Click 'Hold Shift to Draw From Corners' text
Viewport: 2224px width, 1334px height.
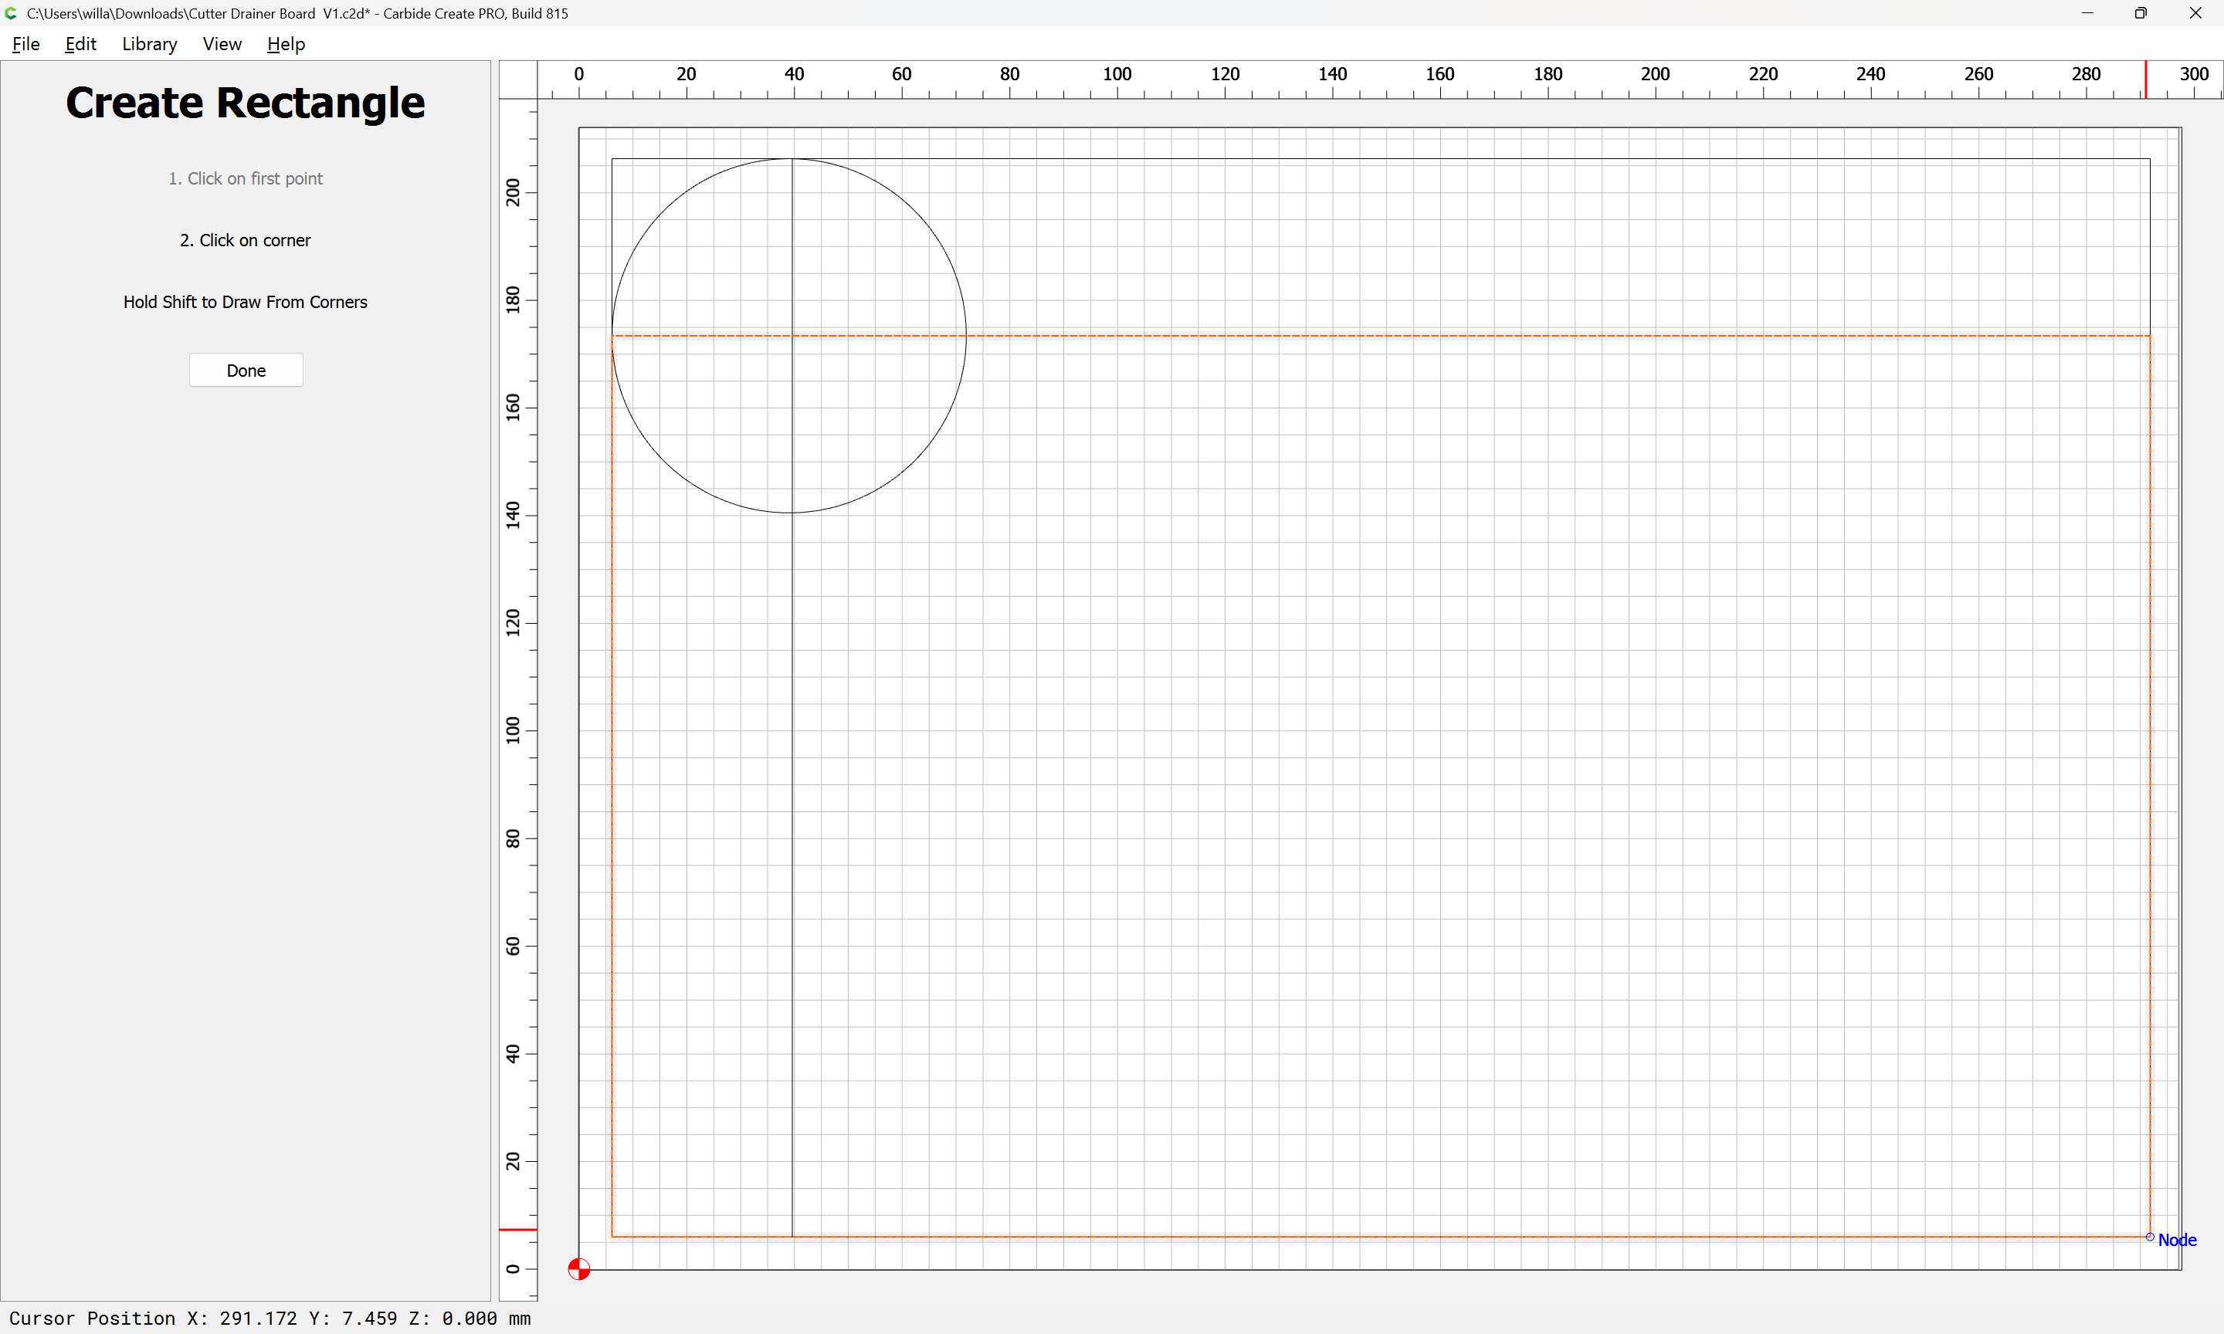246,302
